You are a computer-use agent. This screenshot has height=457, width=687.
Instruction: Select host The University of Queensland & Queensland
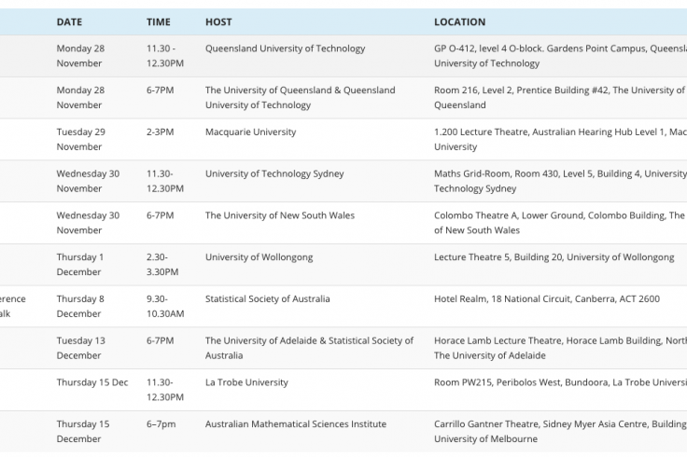click(x=301, y=97)
